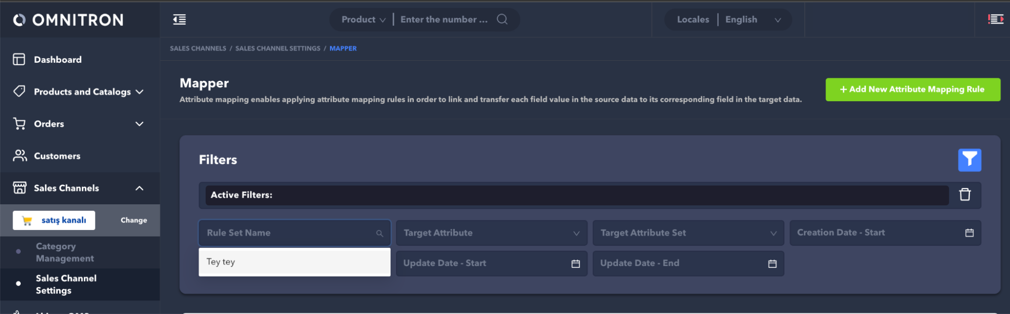The width and height of the screenshot is (1010, 314).
Task: Click Add New Attribute Mapping Rule button
Action: pos(912,89)
